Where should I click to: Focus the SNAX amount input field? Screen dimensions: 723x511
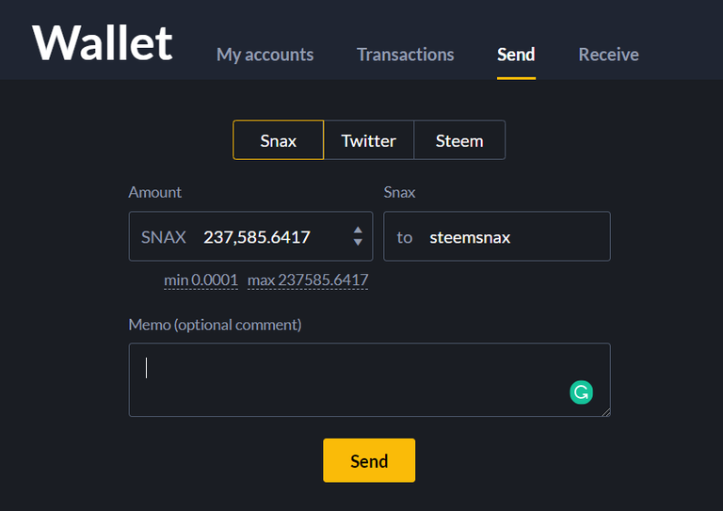click(x=250, y=236)
